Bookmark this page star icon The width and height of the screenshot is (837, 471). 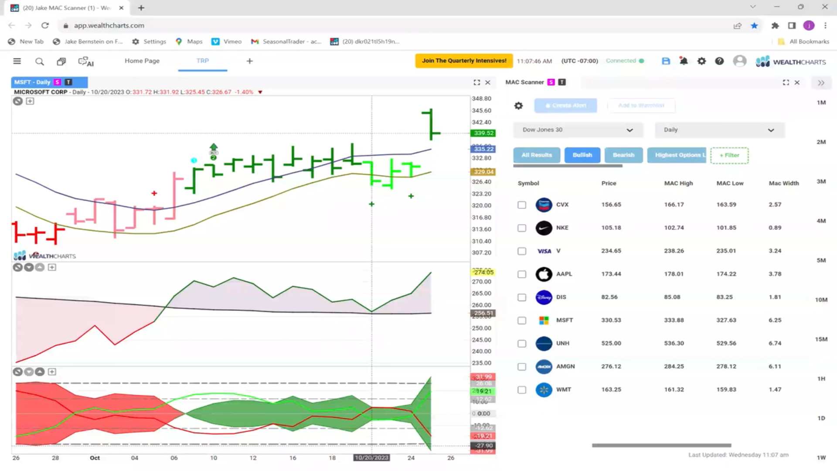tap(754, 26)
